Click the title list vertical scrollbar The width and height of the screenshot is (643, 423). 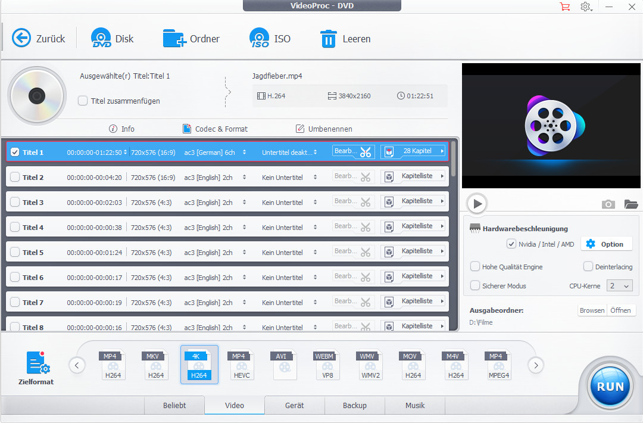453,159
